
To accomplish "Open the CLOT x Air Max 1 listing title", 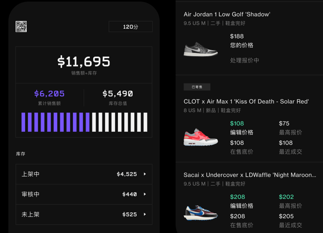I will (246, 102).
